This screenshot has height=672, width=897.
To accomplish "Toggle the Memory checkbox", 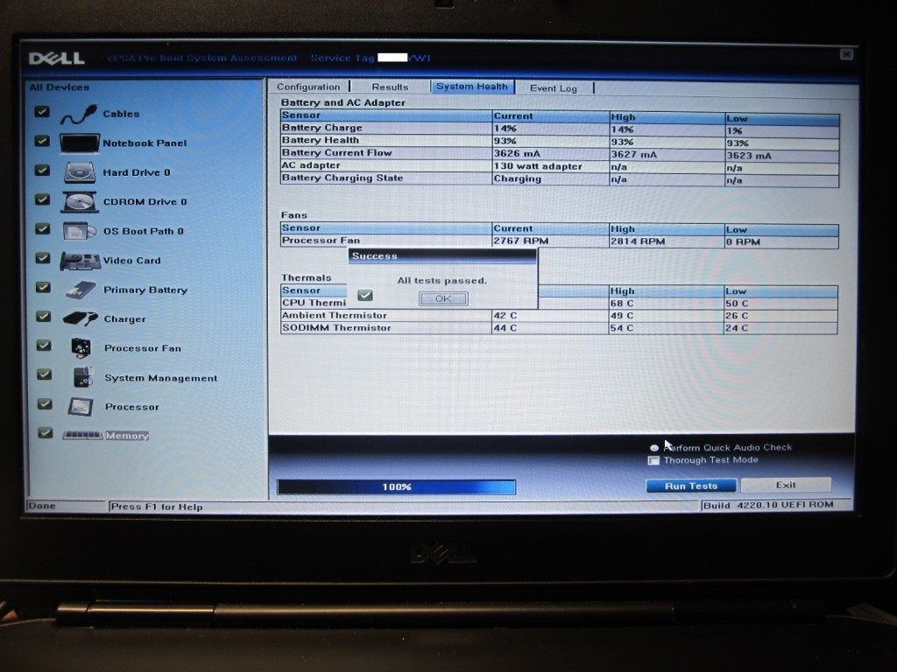I will click(46, 432).
